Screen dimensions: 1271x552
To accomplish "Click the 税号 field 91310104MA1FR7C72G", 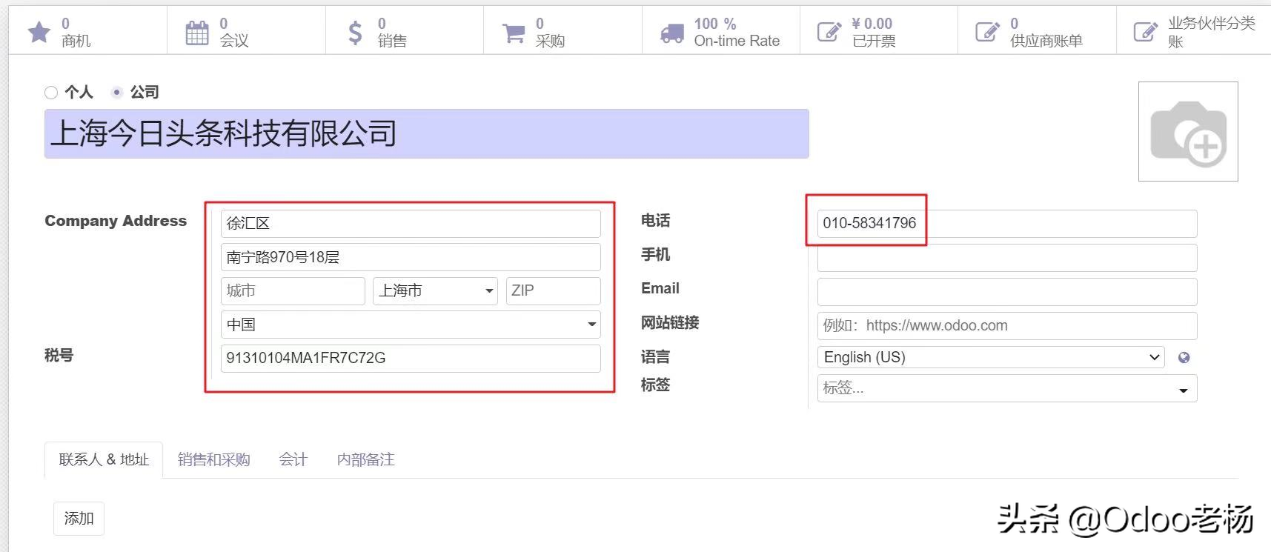I will click(x=411, y=359).
